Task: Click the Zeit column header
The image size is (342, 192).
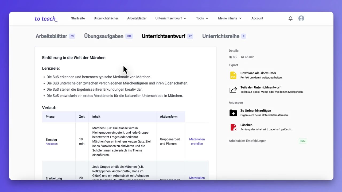Action: pos(82,117)
